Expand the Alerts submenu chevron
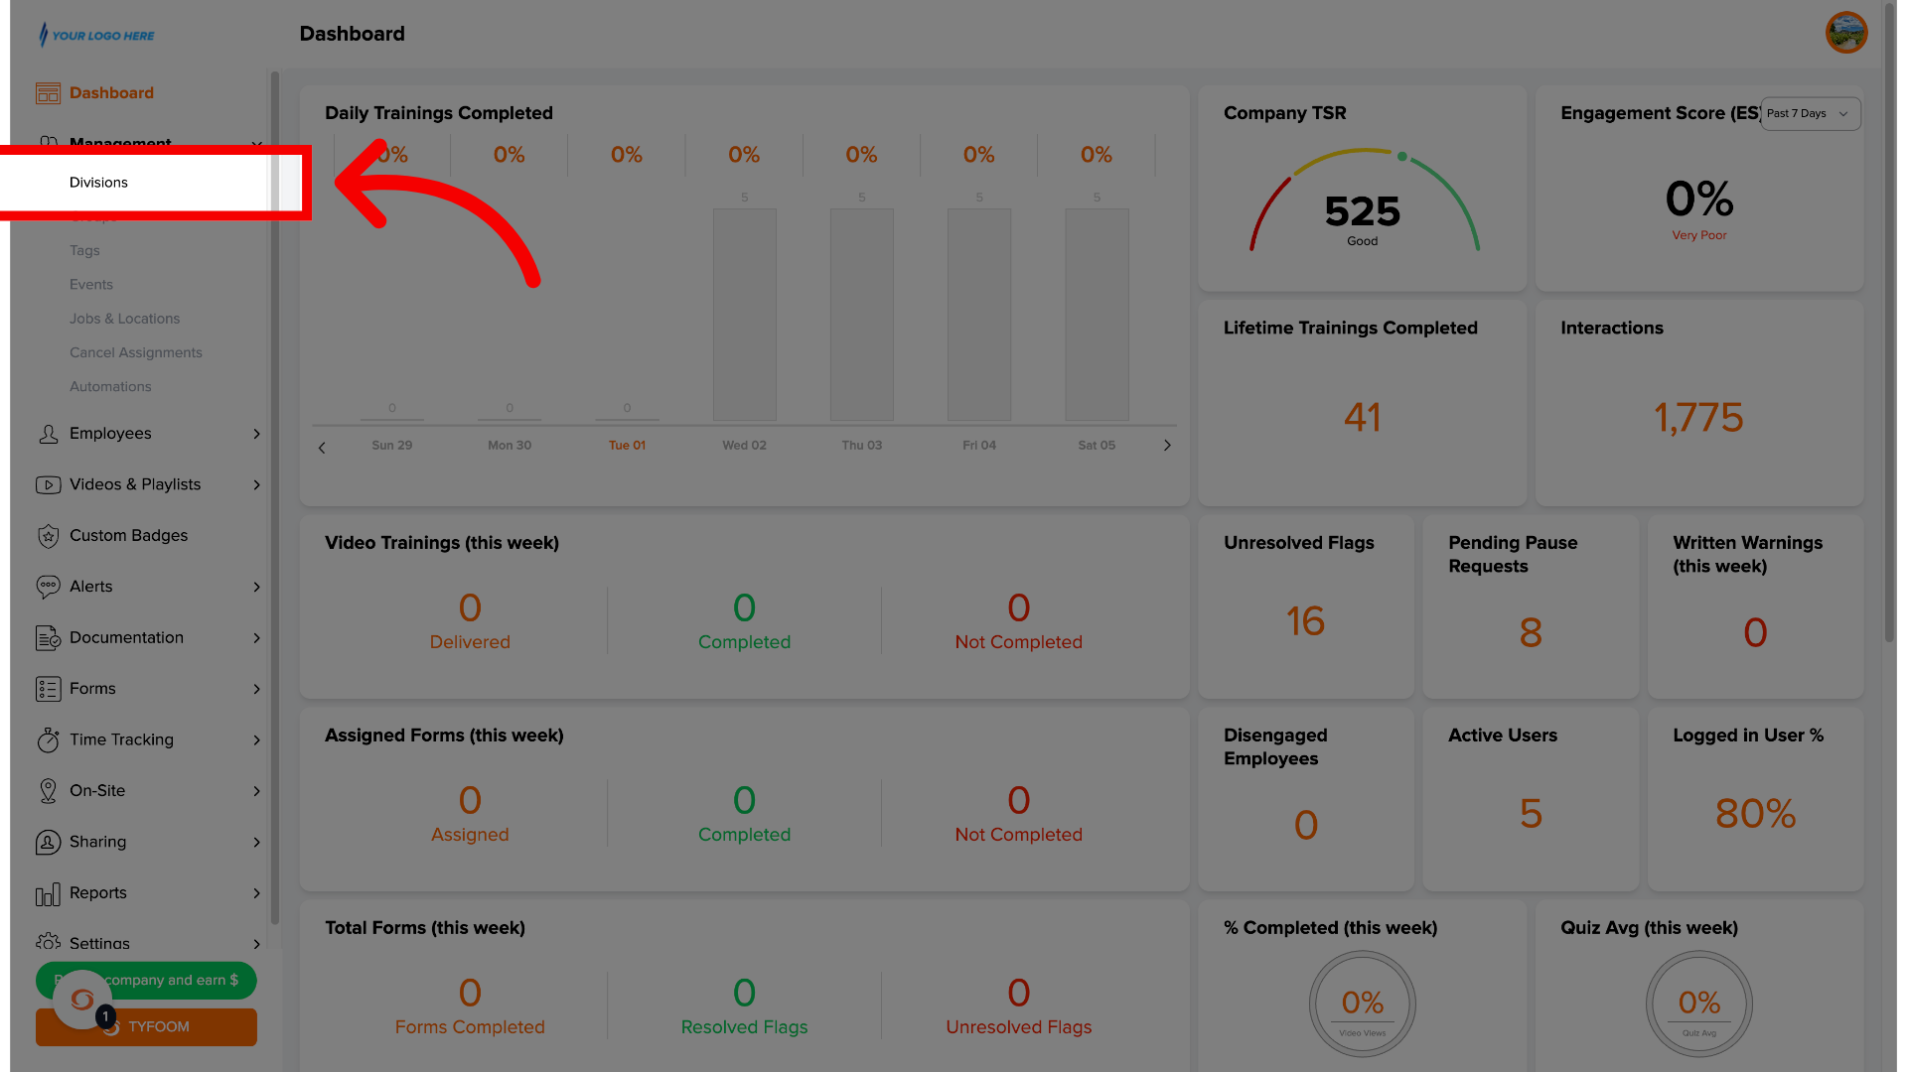This screenshot has height=1072, width=1907. coord(256,588)
